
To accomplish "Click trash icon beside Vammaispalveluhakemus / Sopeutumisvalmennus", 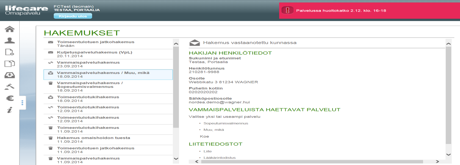I will pyautogui.click(x=51, y=83).
